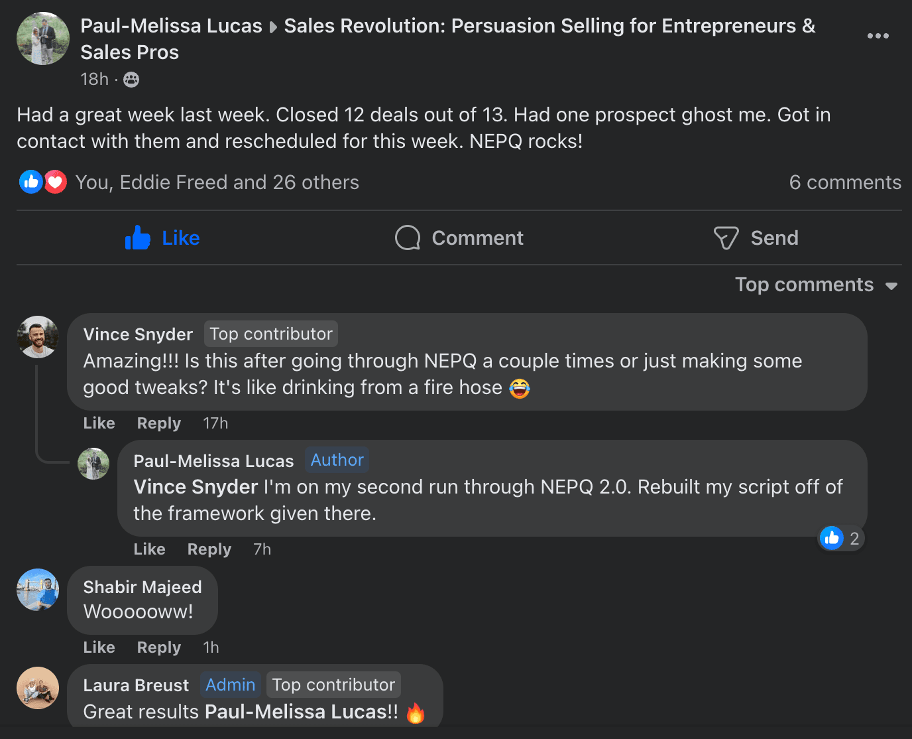Like Shabir Majeed's Wooooowww comment
912x739 pixels.
[99, 647]
